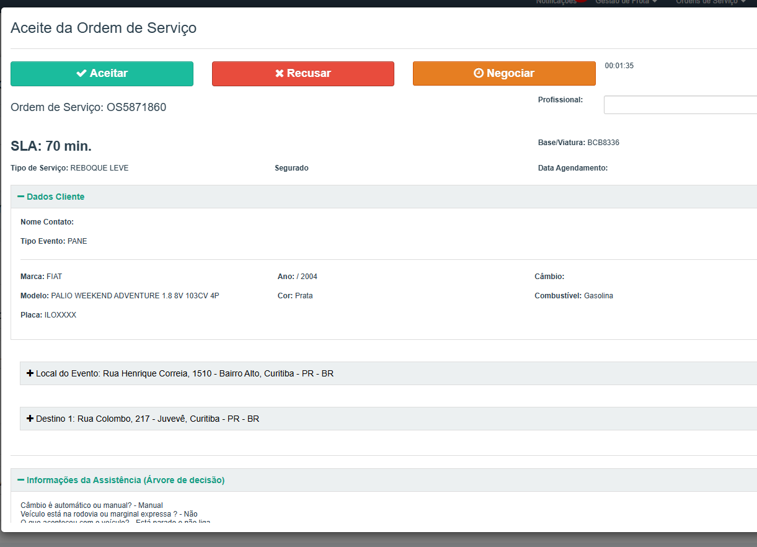This screenshot has height=547, width=757.
Task: Click the plus icon beside Destino 1
Action: click(x=30, y=419)
